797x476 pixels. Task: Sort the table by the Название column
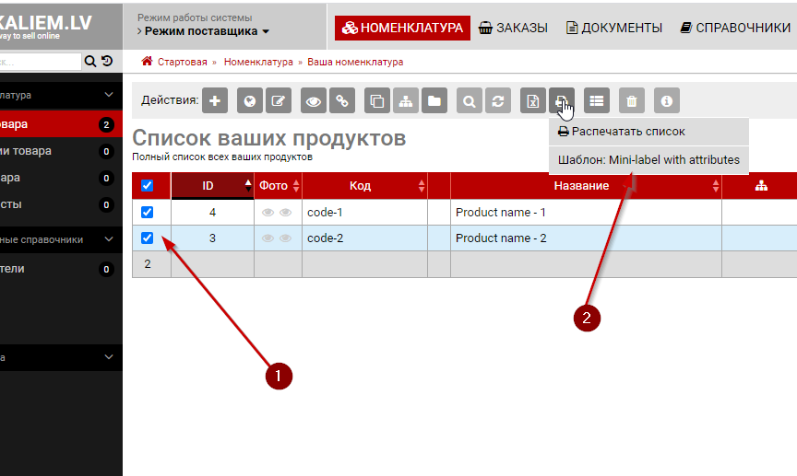(581, 186)
